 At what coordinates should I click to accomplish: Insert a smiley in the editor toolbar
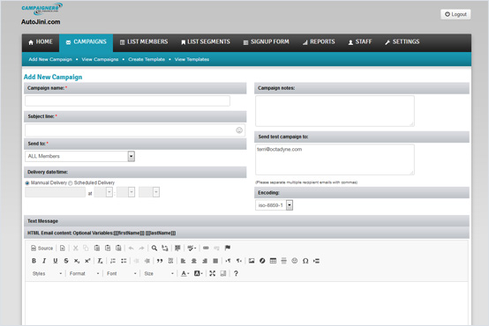point(295,261)
